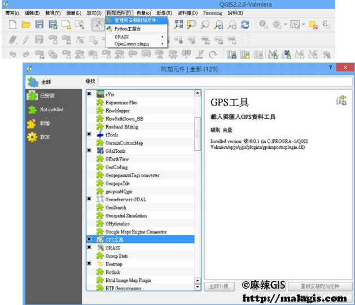355x305 pixels.
Task: Click the 尋找 plugin search field
Action: [x=225, y=82]
